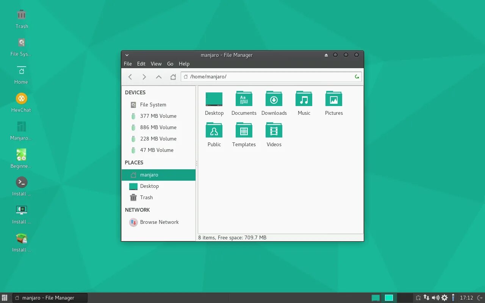The image size is (485, 303).
Task: Open the View menu
Action: click(x=156, y=64)
